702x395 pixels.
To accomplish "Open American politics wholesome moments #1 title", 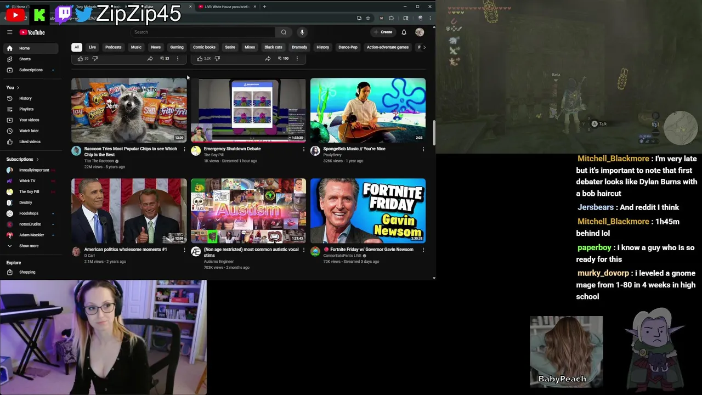I will [x=126, y=250].
